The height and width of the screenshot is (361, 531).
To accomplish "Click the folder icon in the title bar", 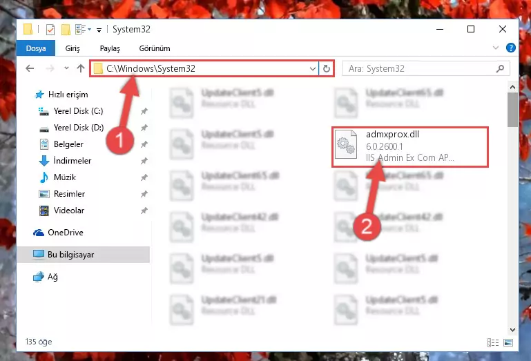I will point(28,29).
